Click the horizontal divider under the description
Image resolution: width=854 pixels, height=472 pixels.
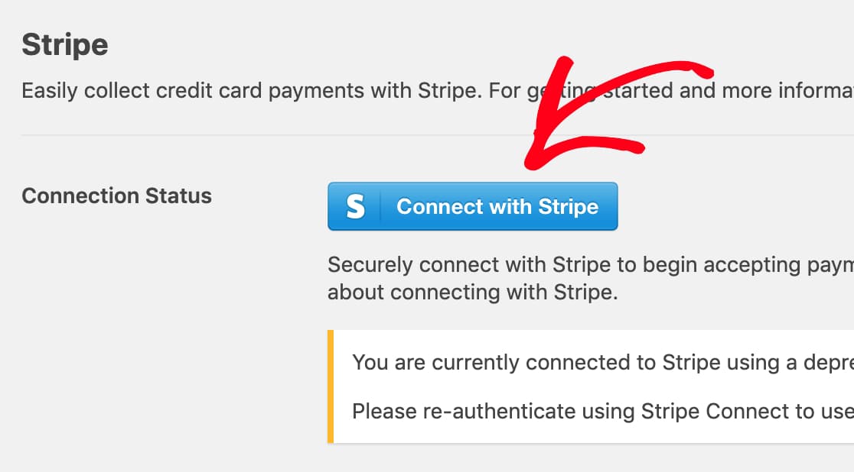[x=438, y=135]
